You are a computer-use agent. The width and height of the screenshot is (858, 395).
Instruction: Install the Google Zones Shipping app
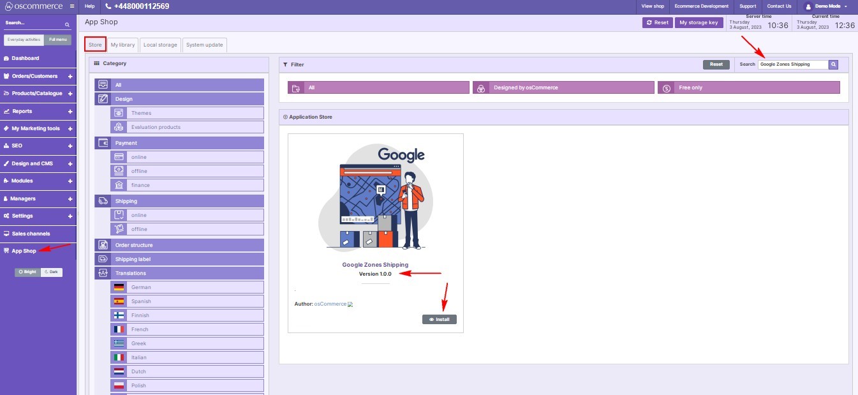pyautogui.click(x=440, y=319)
